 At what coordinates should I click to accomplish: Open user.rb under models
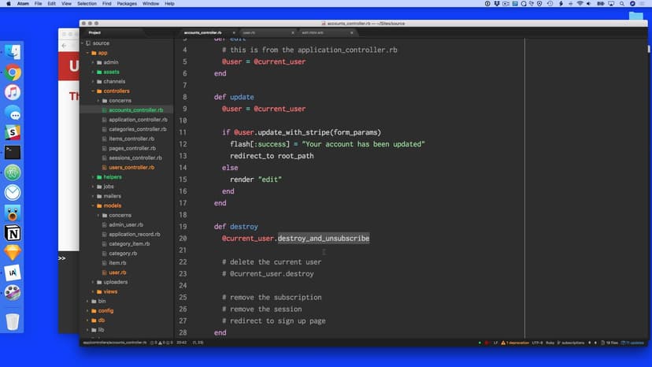tap(117, 272)
